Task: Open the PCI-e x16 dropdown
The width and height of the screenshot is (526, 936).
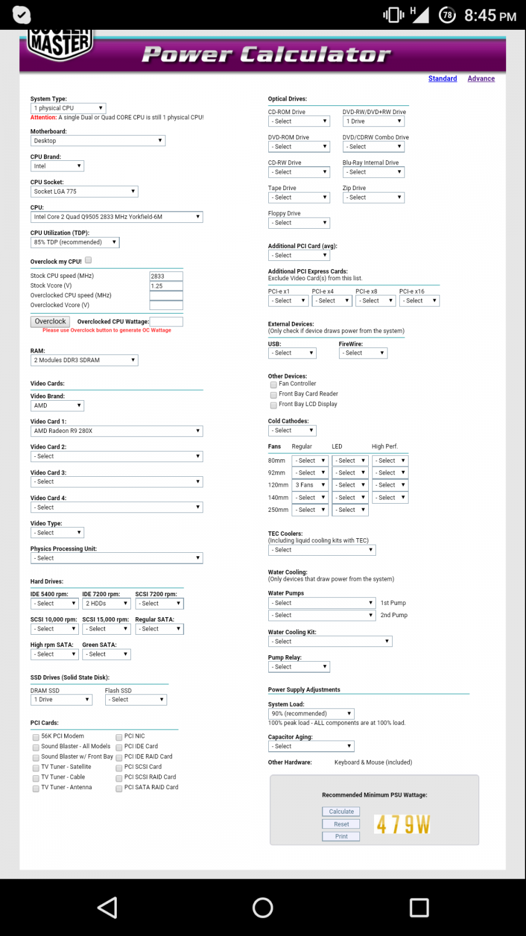Action: point(420,301)
